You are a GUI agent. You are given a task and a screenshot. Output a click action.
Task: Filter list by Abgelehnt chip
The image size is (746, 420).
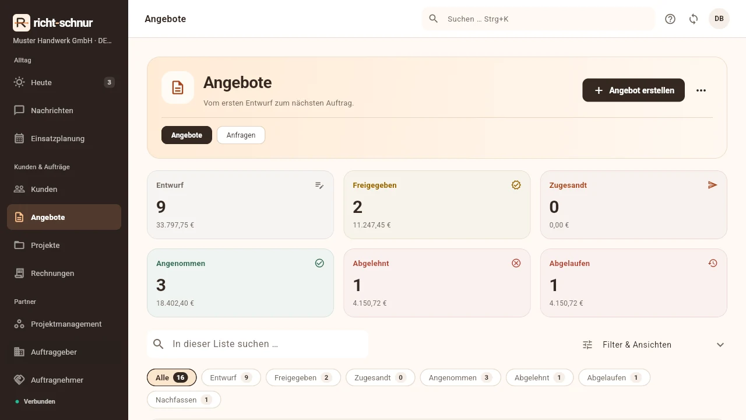[540, 377]
